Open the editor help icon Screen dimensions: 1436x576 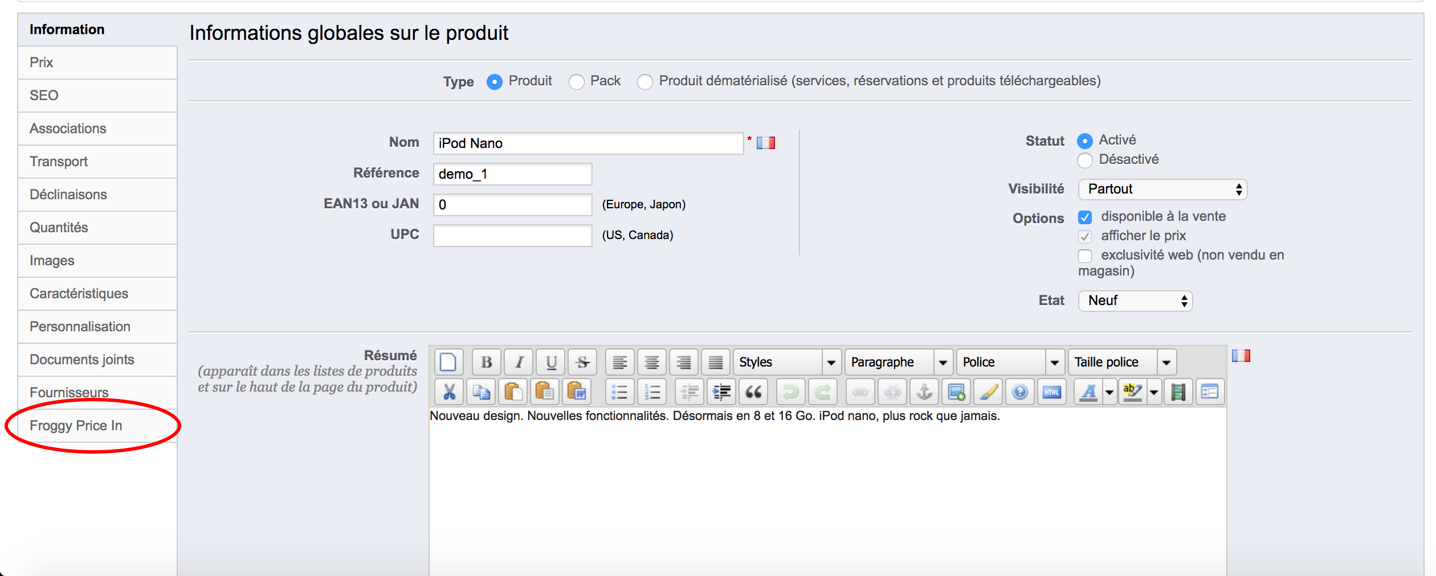1020,392
